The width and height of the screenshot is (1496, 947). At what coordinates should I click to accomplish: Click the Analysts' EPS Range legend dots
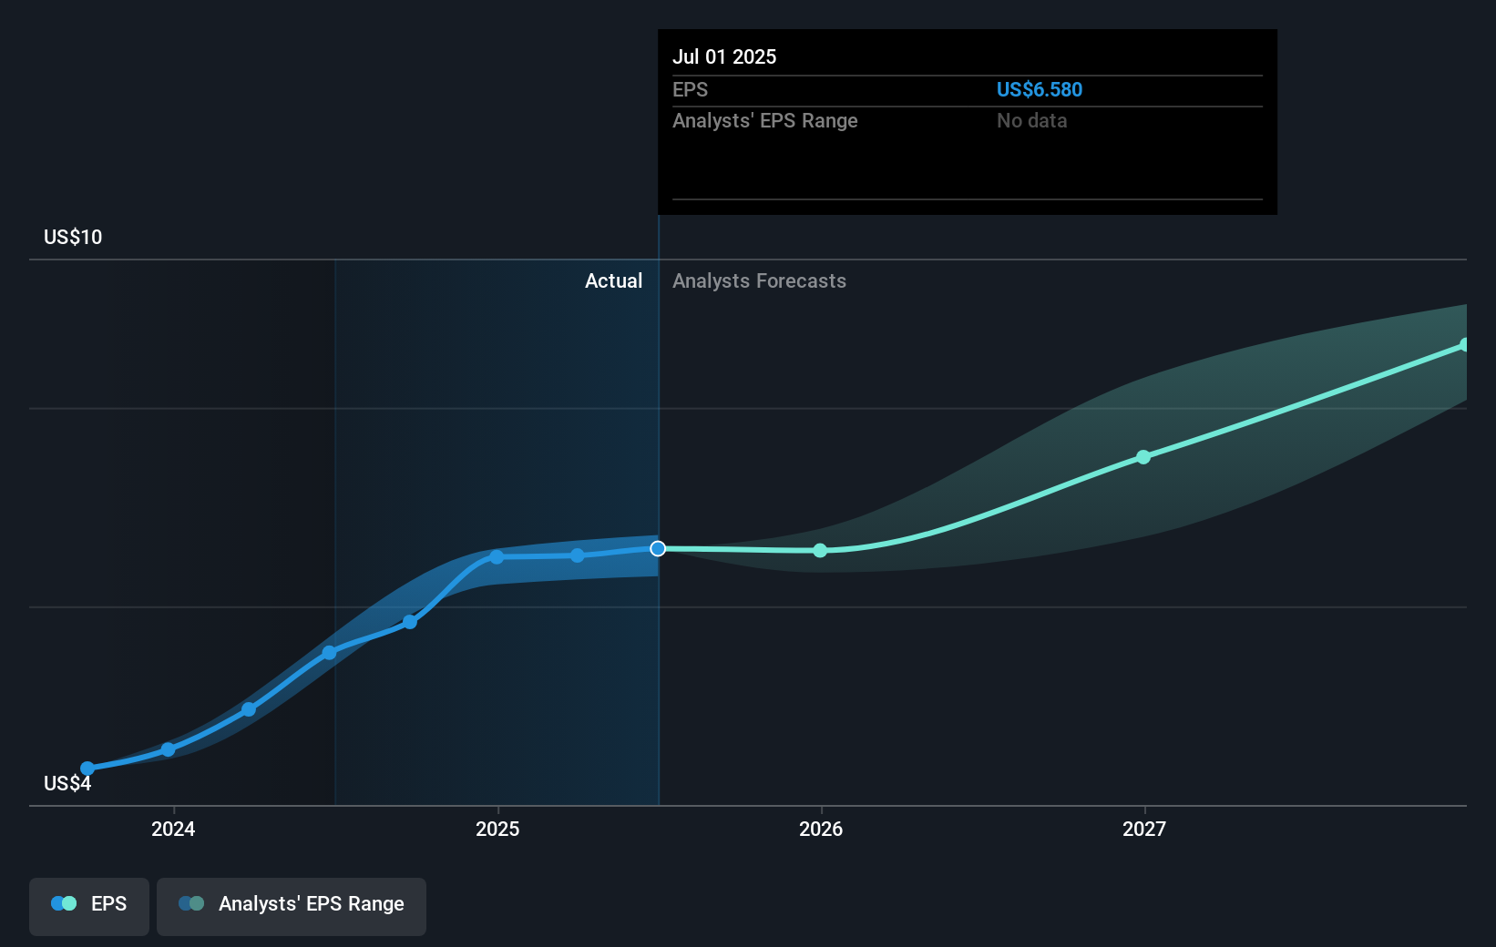pyautogui.click(x=191, y=903)
